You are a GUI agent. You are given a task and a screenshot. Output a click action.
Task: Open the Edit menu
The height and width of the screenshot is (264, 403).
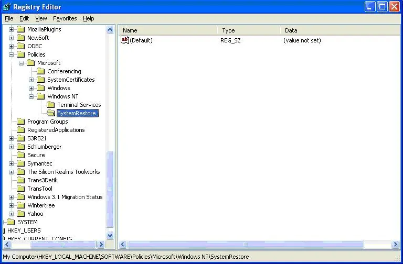(24, 18)
